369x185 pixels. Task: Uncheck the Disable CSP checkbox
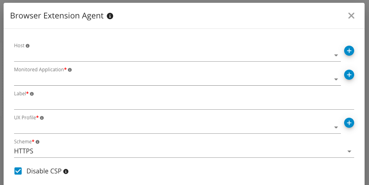[x=18, y=171]
